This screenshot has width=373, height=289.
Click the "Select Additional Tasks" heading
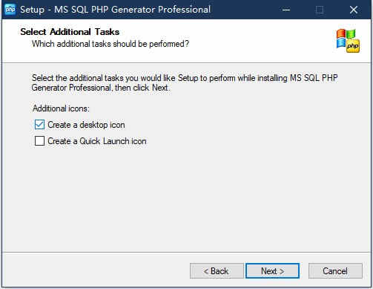point(70,32)
